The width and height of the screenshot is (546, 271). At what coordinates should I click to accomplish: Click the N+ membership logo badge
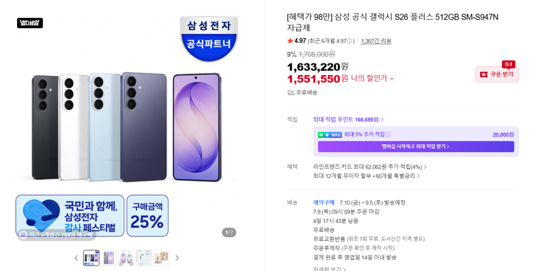tap(330, 134)
